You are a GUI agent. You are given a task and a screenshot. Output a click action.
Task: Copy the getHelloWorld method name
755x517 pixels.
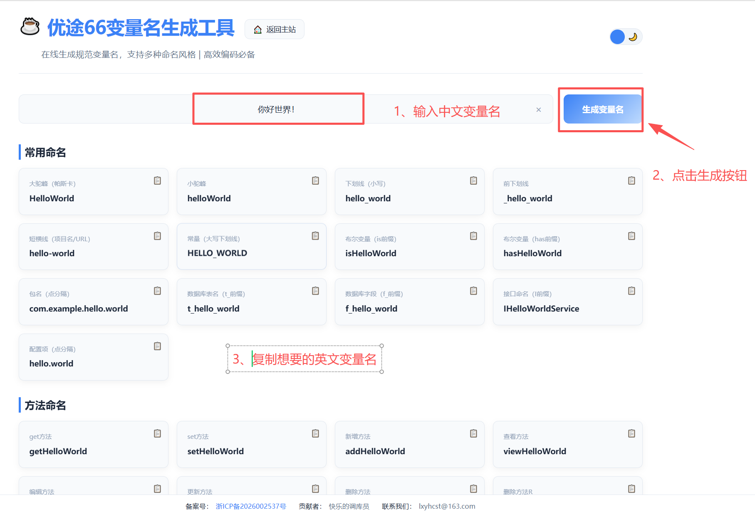click(x=157, y=433)
